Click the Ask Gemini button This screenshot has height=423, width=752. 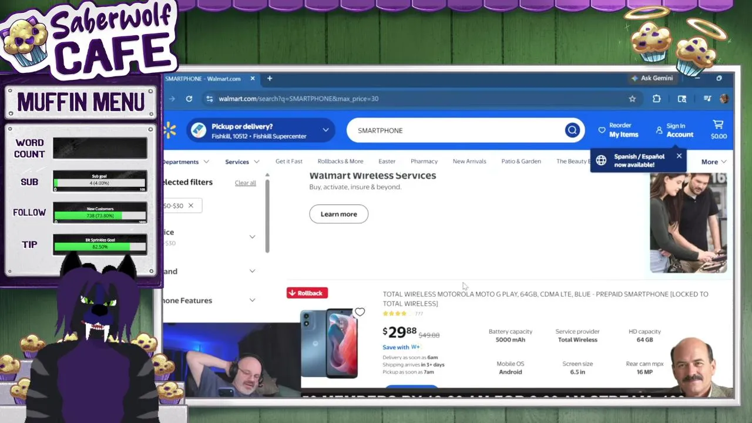(x=652, y=78)
